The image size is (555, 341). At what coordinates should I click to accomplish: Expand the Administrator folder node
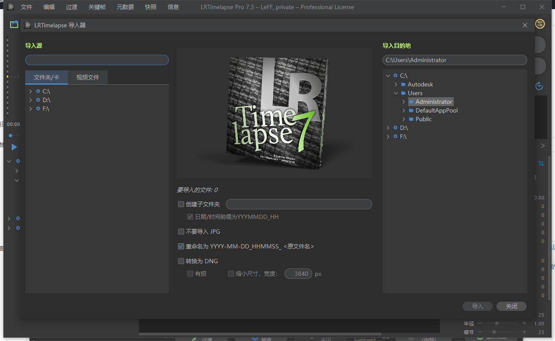pos(403,102)
